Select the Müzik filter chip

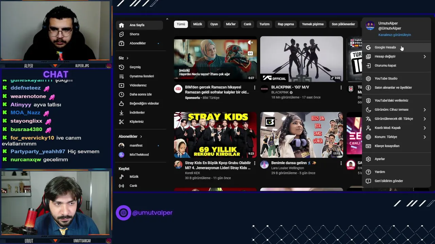[198, 24]
